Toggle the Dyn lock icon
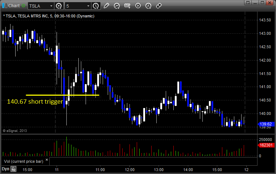This screenshot has height=174, width=276. (x=13, y=169)
